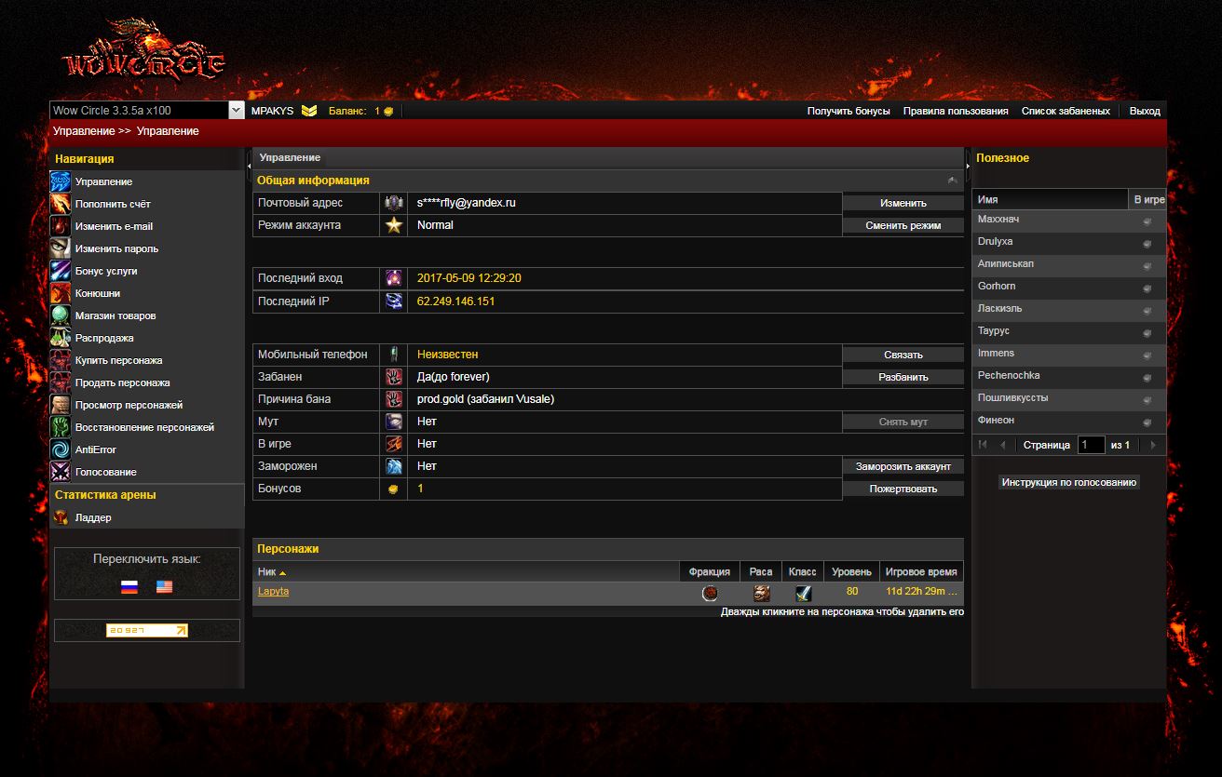This screenshot has height=777, width=1222.
Task: Open AntiError via its swirl icon
Action: pos(61,449)
